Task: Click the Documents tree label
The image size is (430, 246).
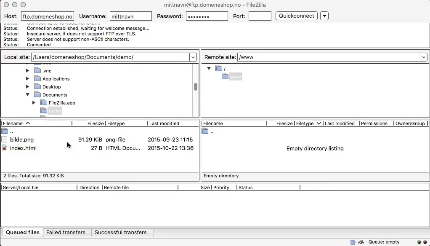Action: [55, 95]
